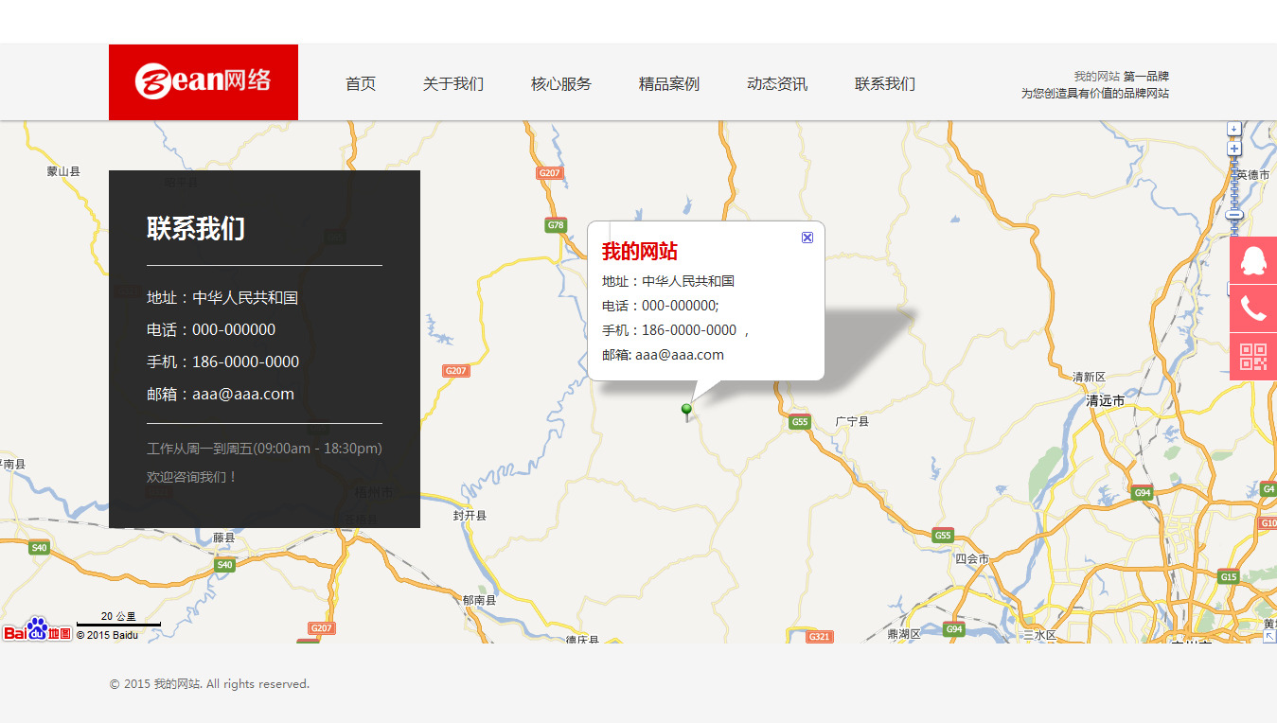This screenshot has height=723, width=1277.
Task: Open the 关于我们 menu item
Action: 452,84
